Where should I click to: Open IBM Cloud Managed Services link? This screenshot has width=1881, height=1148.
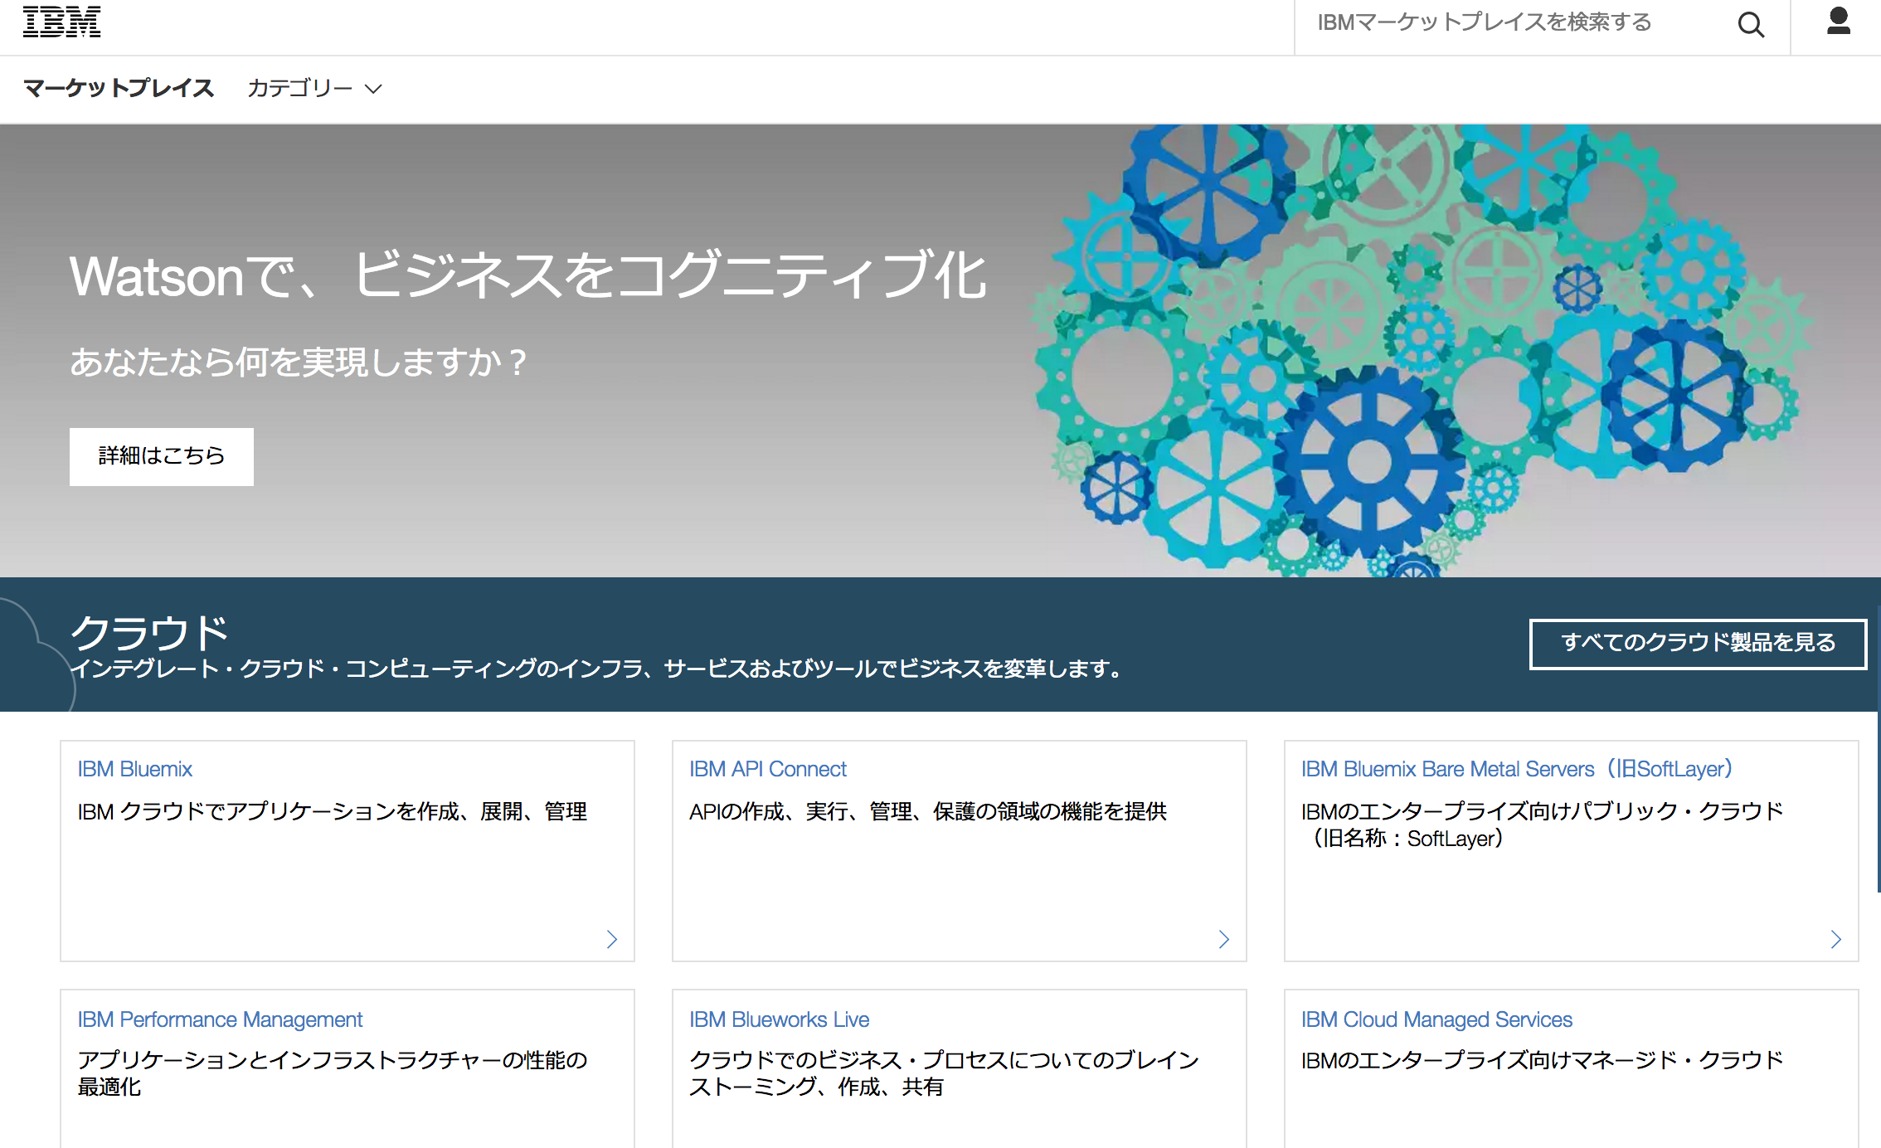tap(1436, 1019)
